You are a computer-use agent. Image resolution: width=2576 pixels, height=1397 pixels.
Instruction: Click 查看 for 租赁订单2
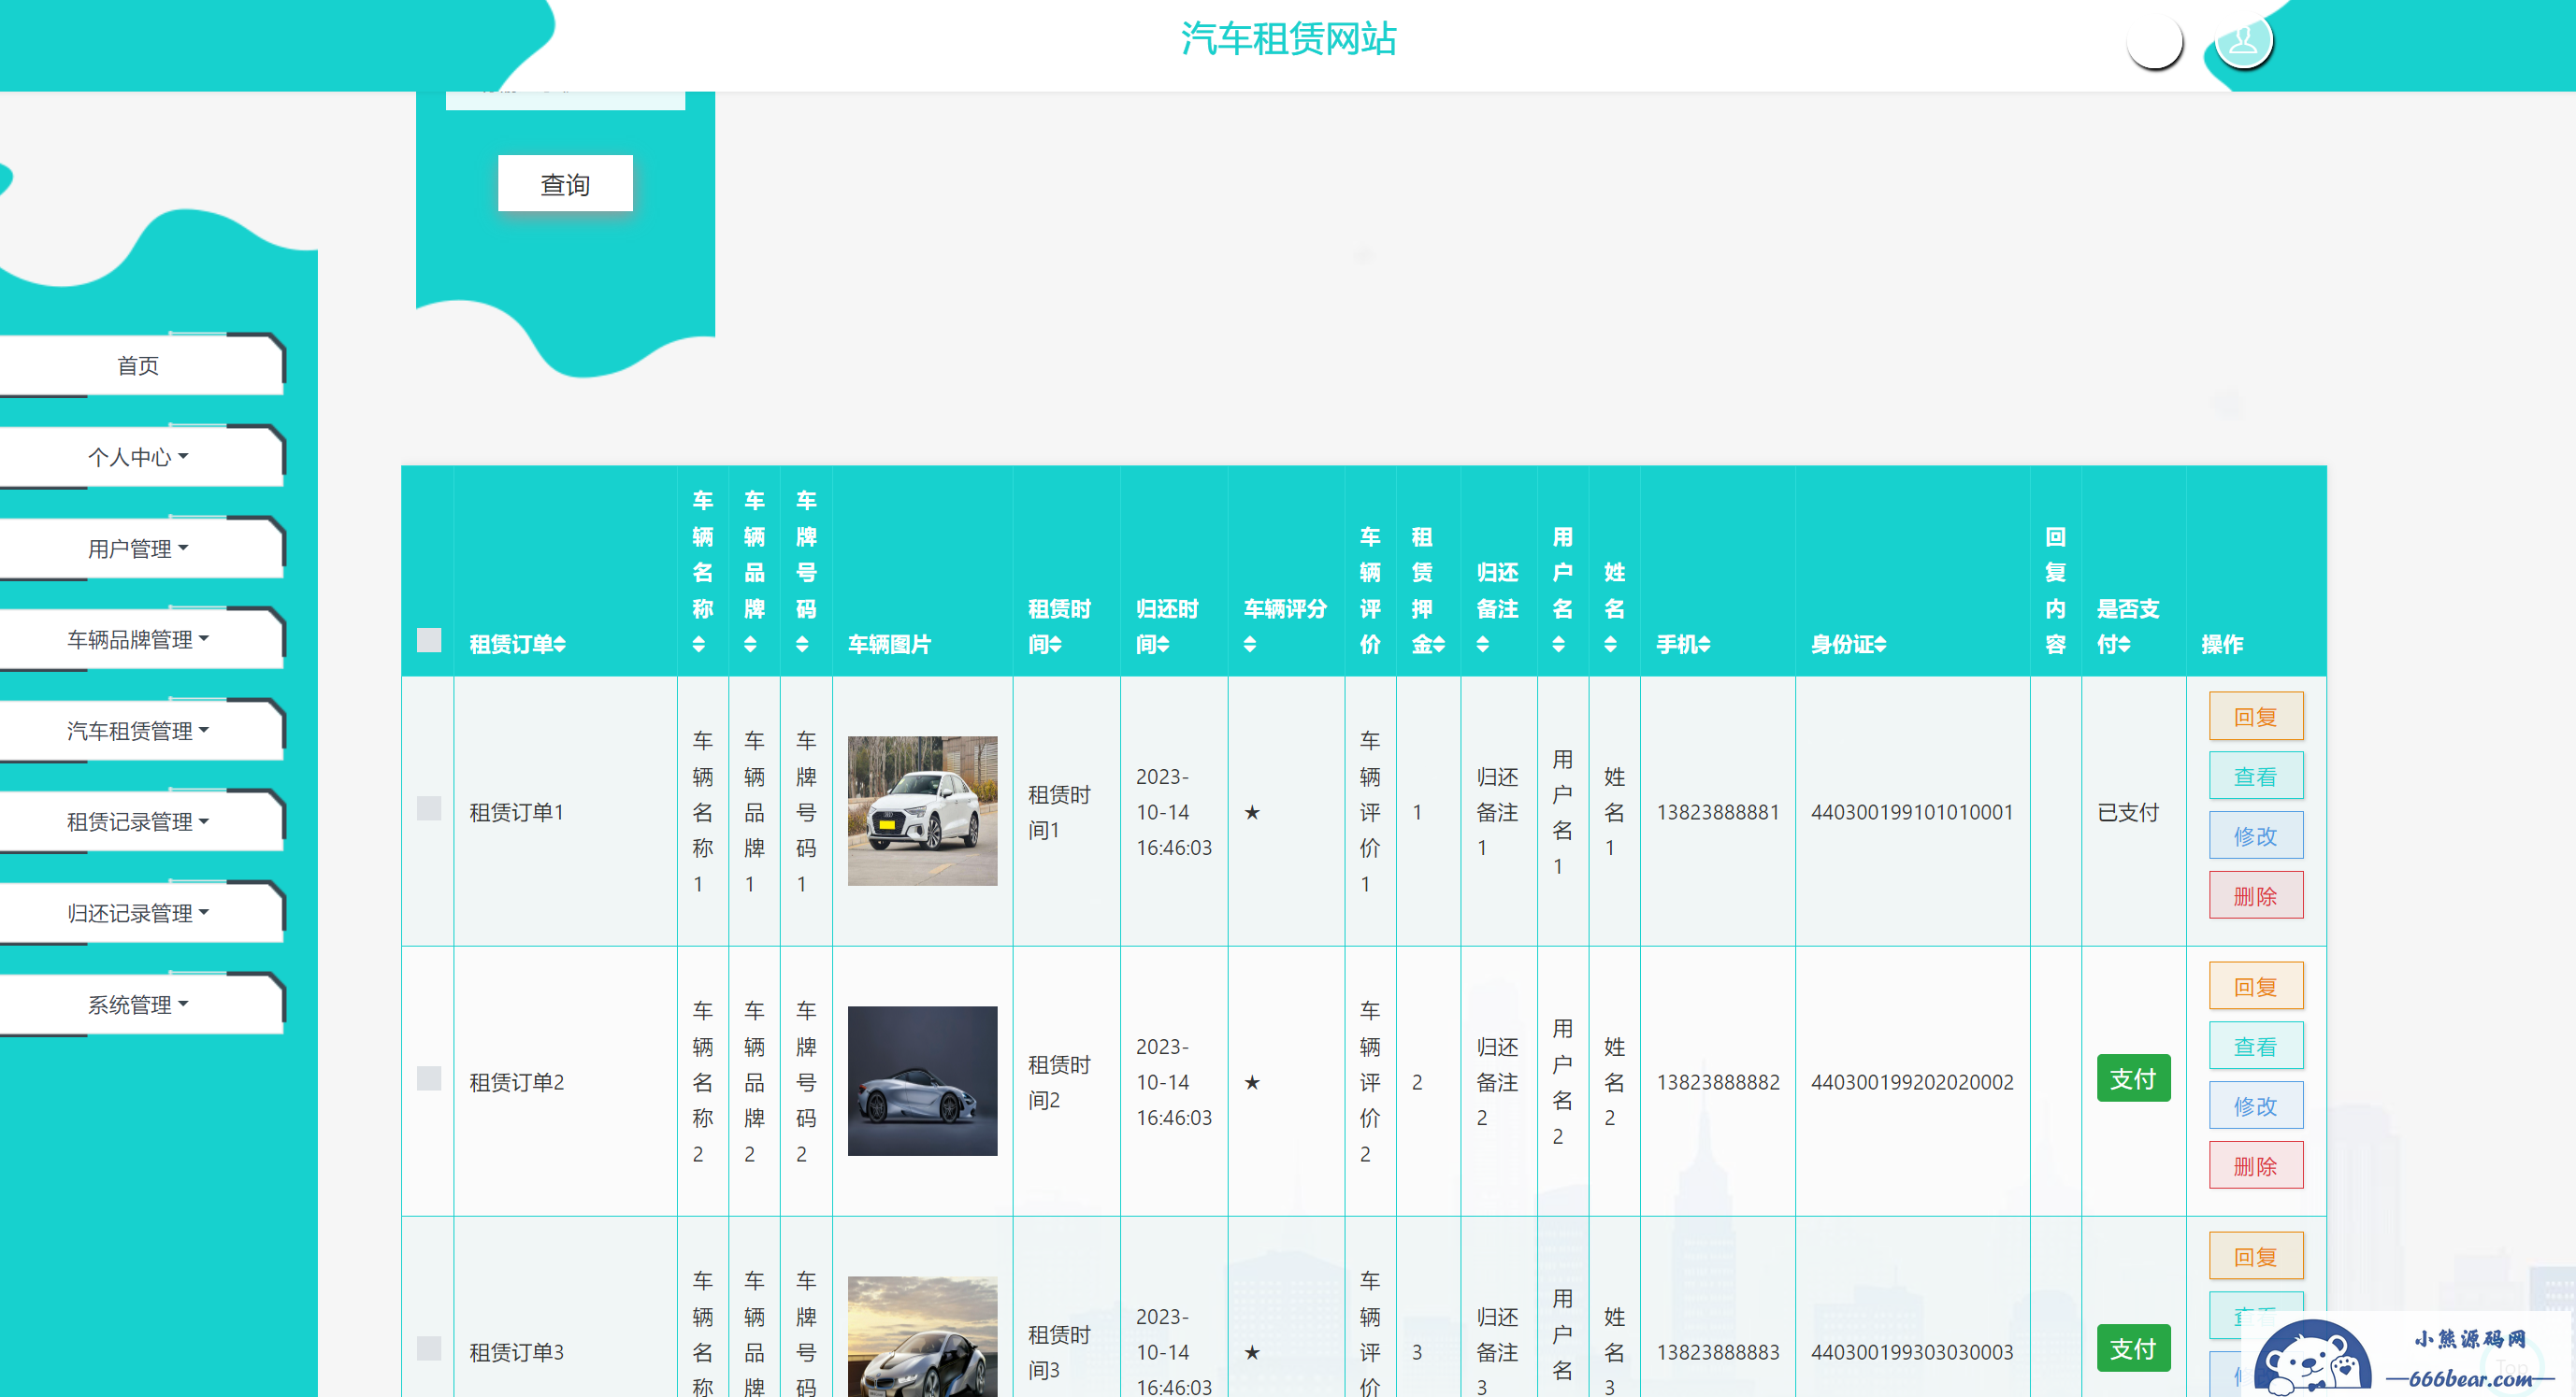pyautogui.click(x=2256, y=1047)
